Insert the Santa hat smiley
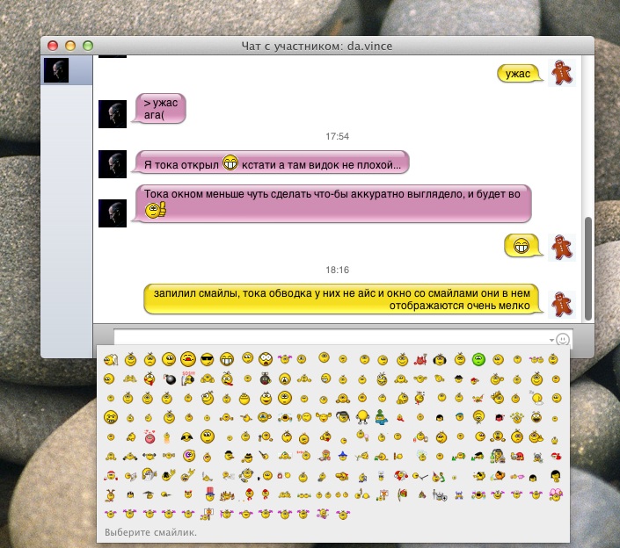 (111, 475)
